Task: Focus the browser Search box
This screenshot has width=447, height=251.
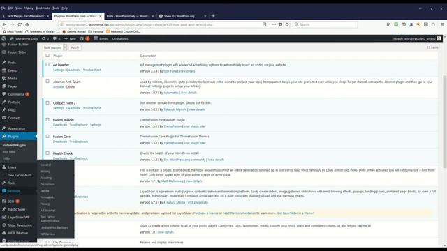Action: (x=325, y=25)
